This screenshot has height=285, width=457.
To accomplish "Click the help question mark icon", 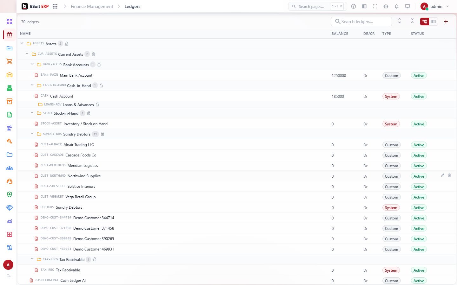I will (x=354, y=6).
